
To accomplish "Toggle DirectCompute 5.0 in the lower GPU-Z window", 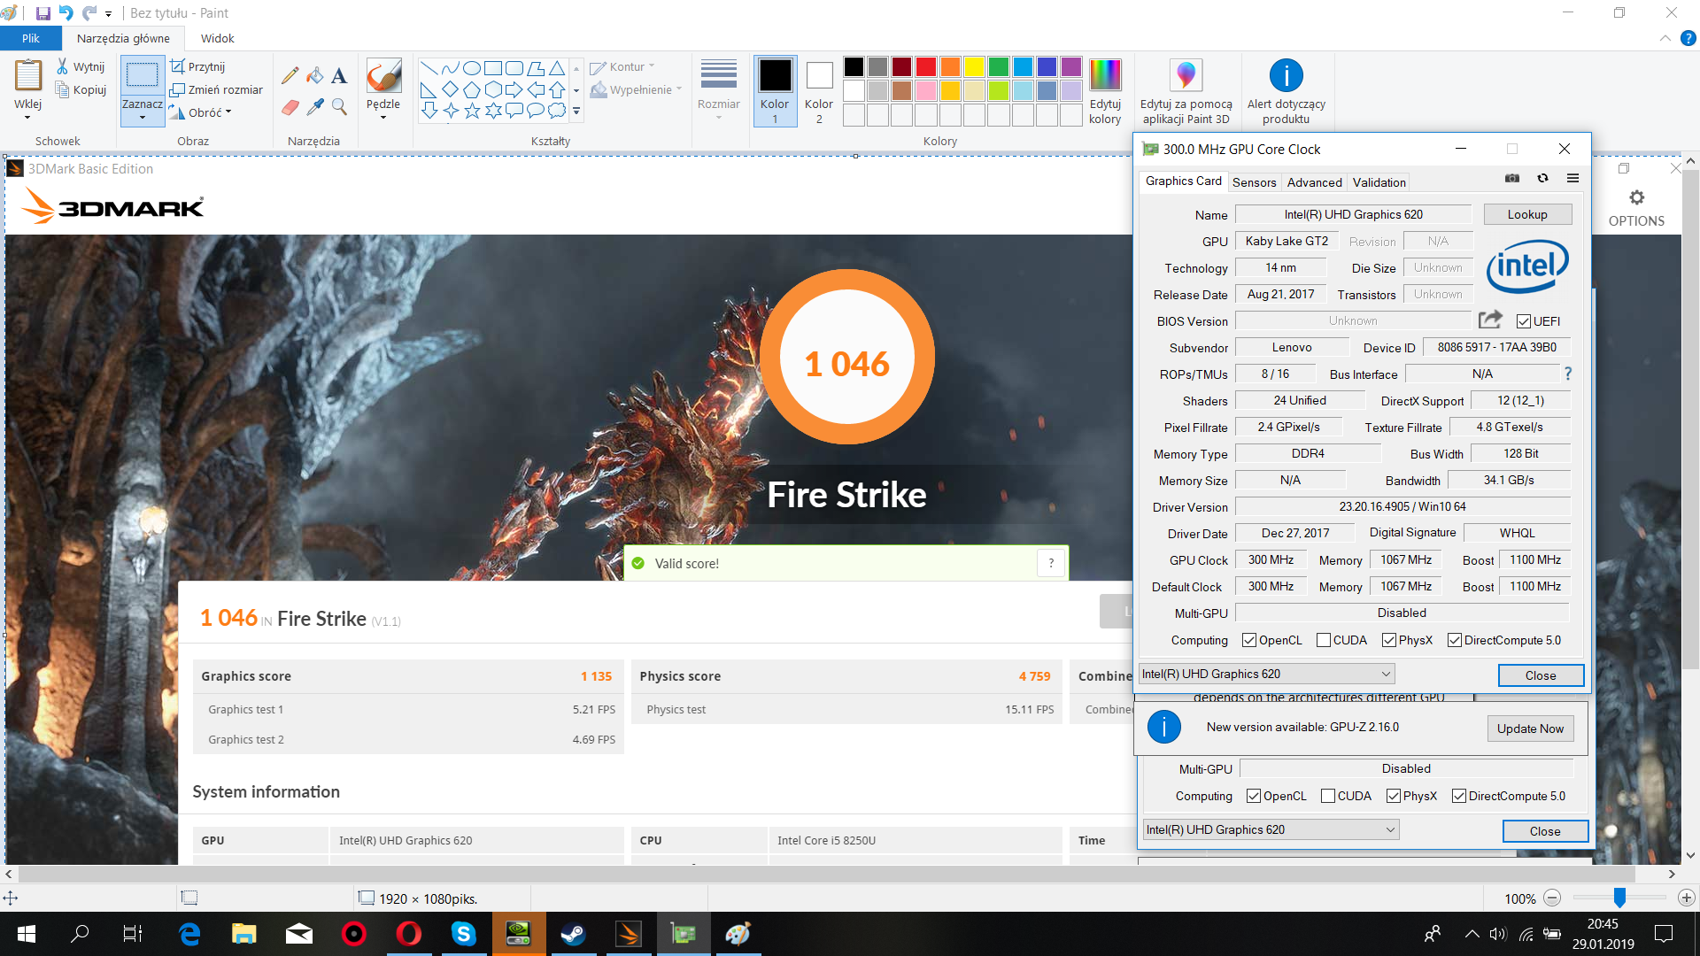I will (1459, 796).
